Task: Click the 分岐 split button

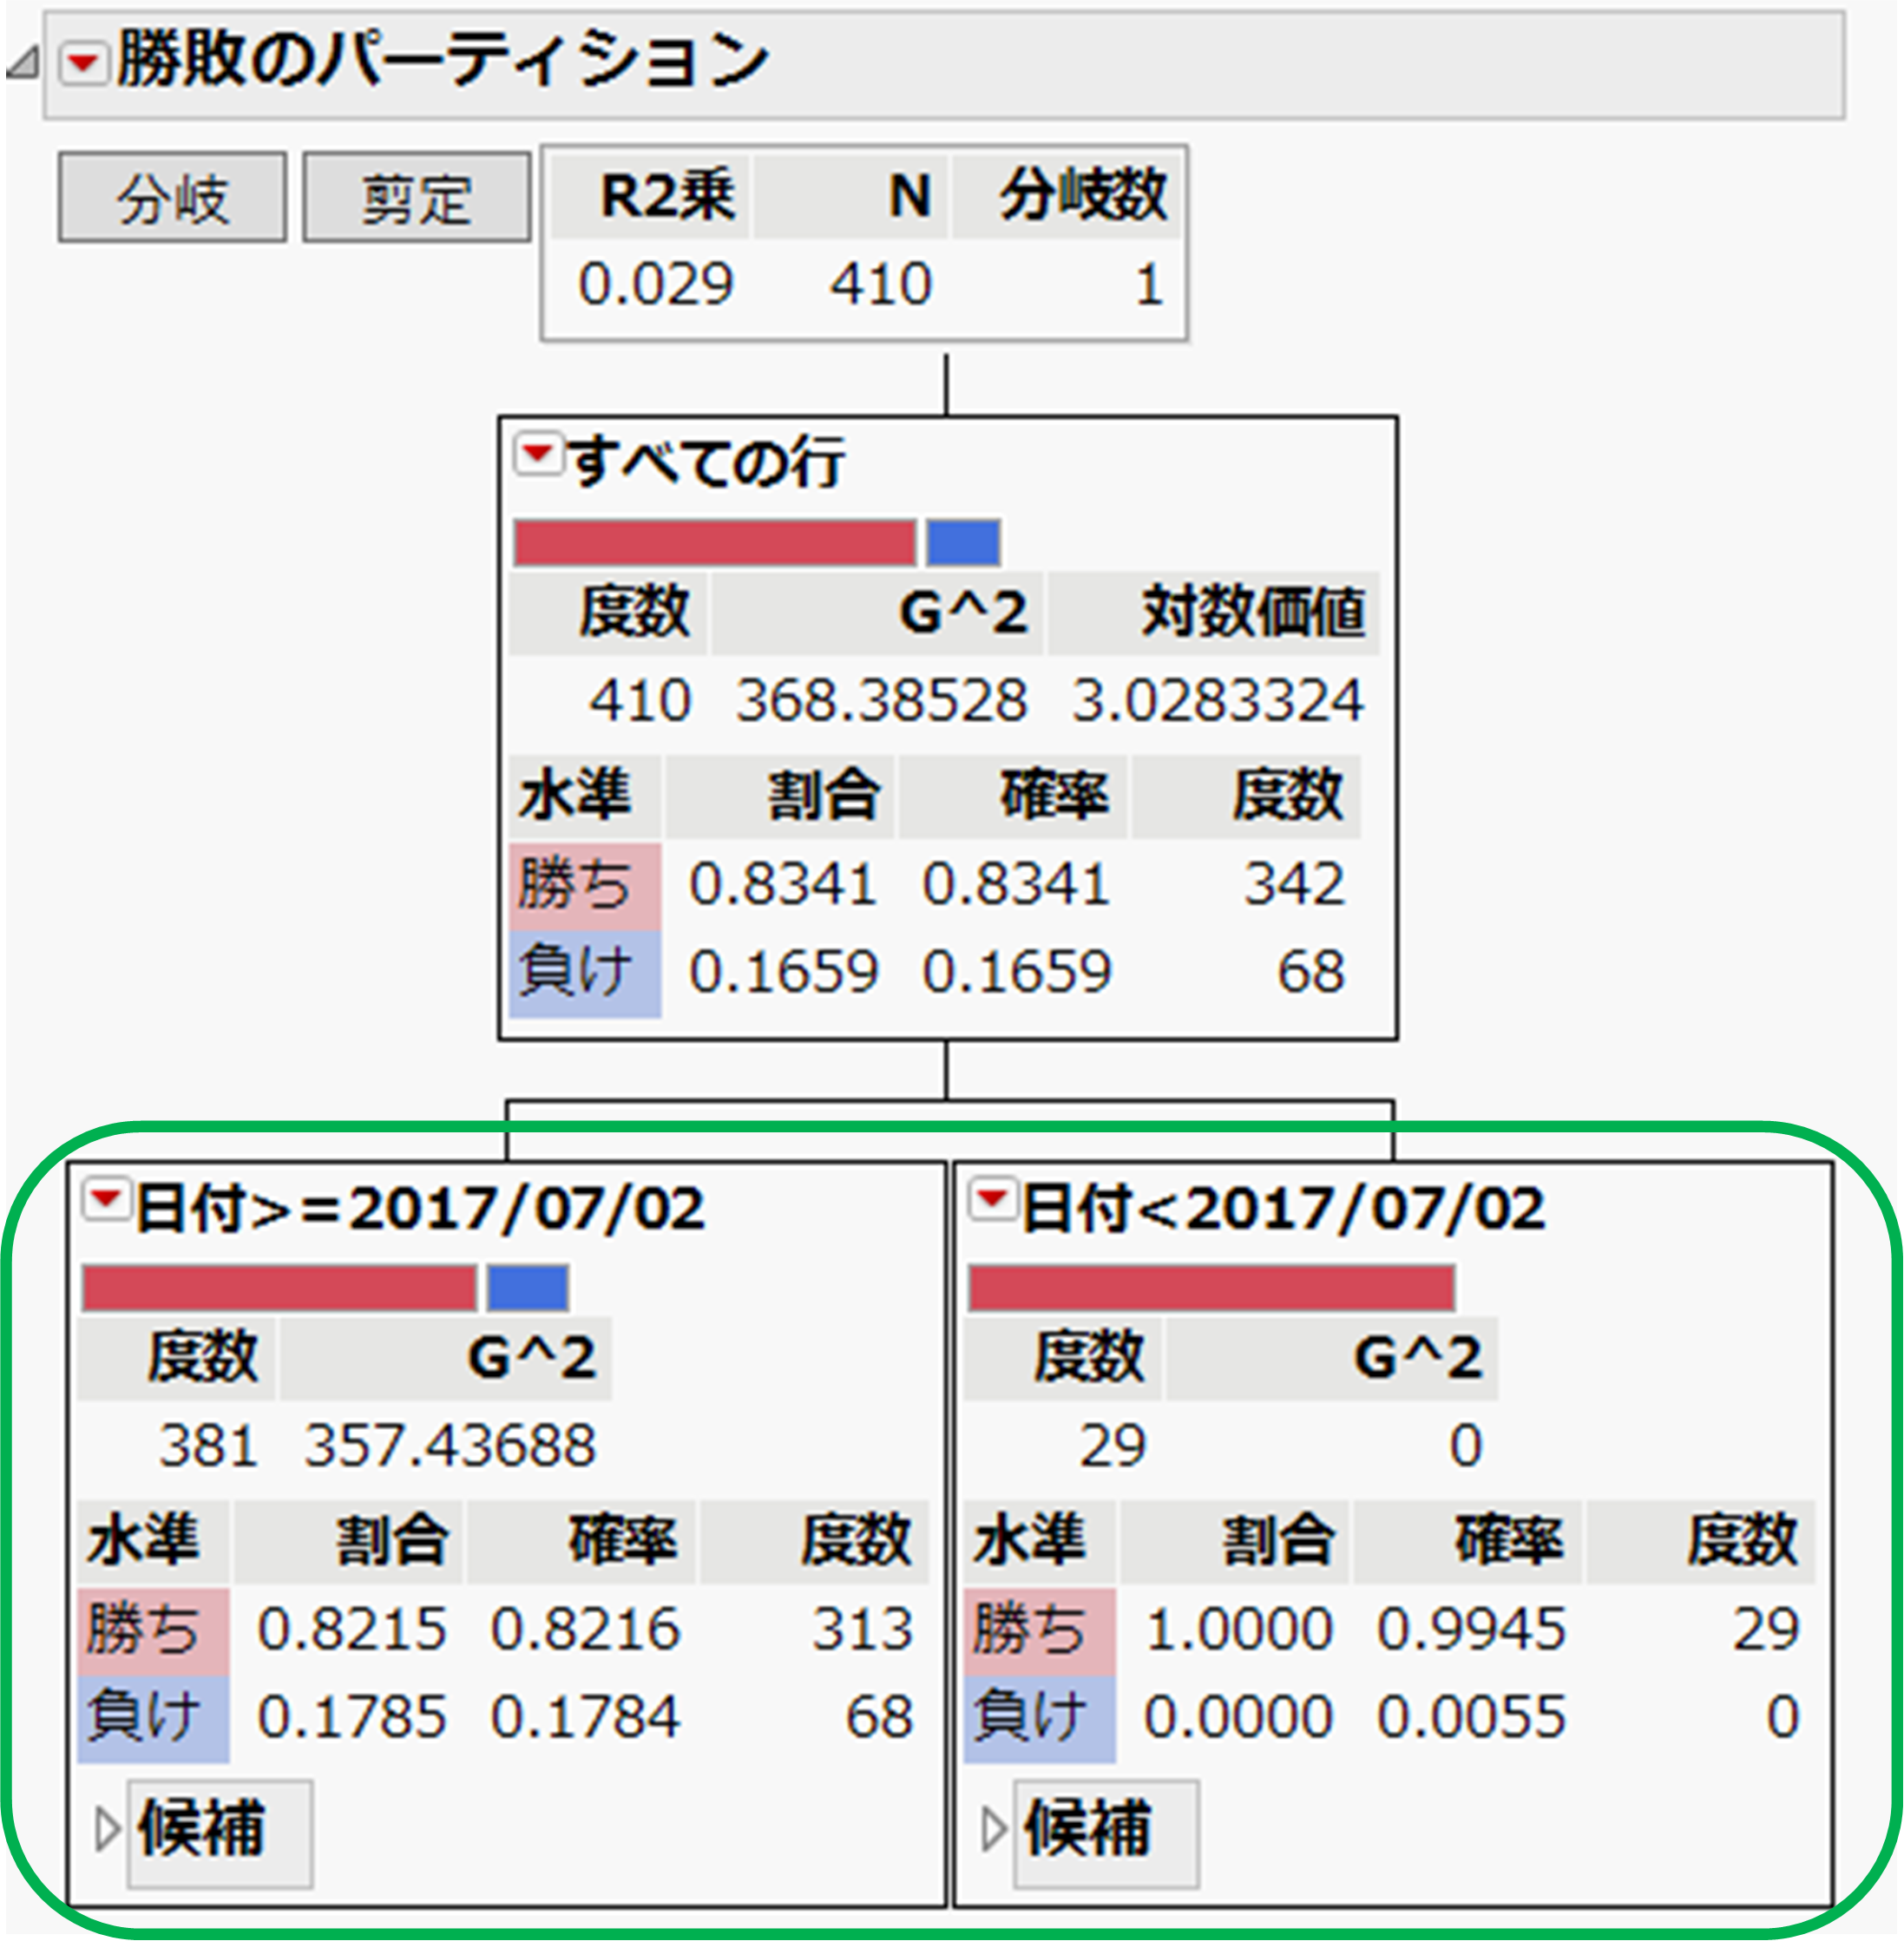Action: pyautogui.click(x=173, y=198)
